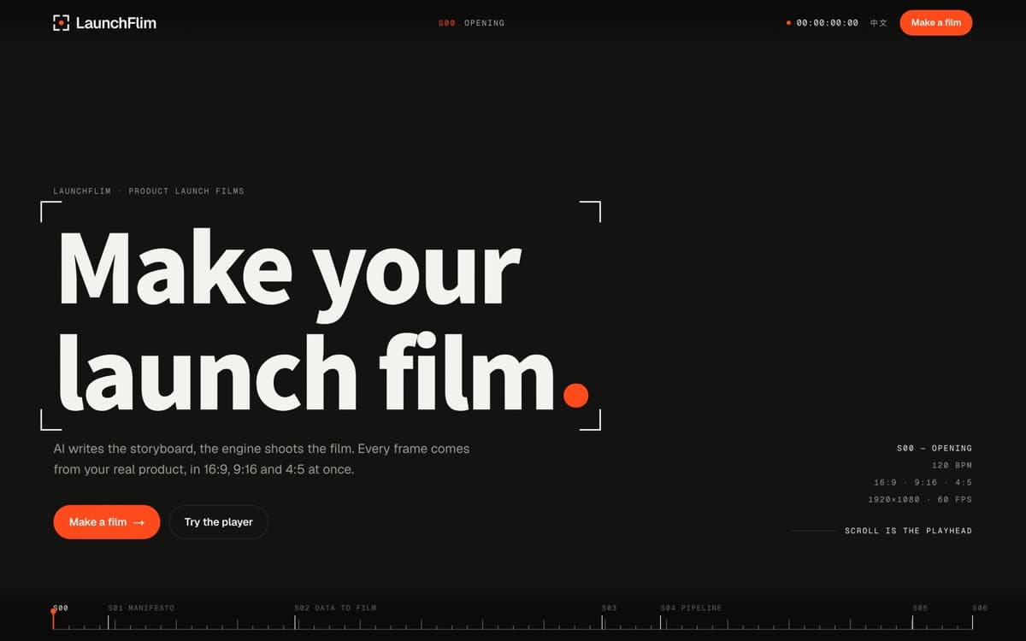Click the hero Make a film → button
The image size is (1026, 641).
[106, 522]
